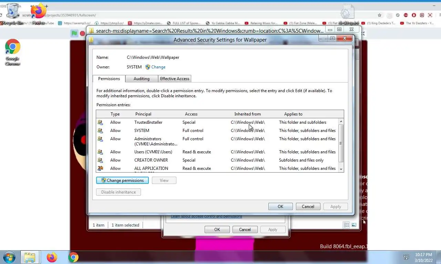Viewport: 441px width, 264px height.
Task: Click the ALL APPLICATION principal icon
Action: [x=100, y=168]
